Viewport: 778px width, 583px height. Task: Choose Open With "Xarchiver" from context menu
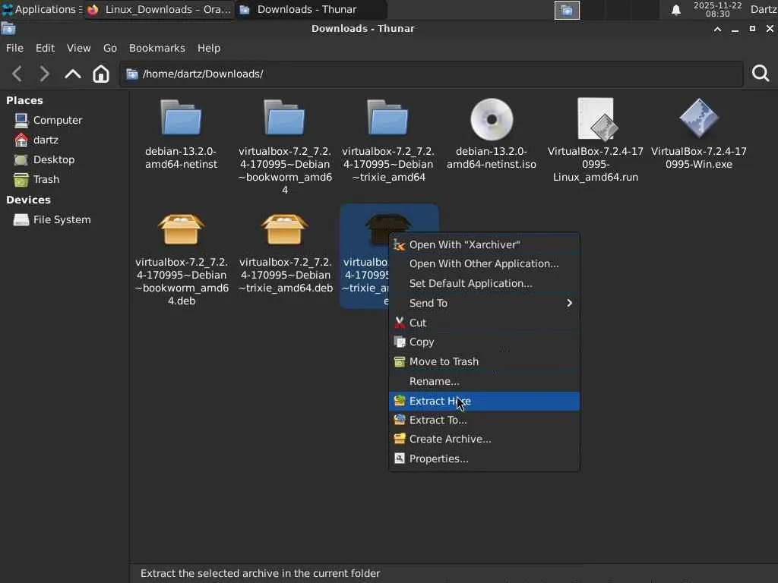[484, 244]
